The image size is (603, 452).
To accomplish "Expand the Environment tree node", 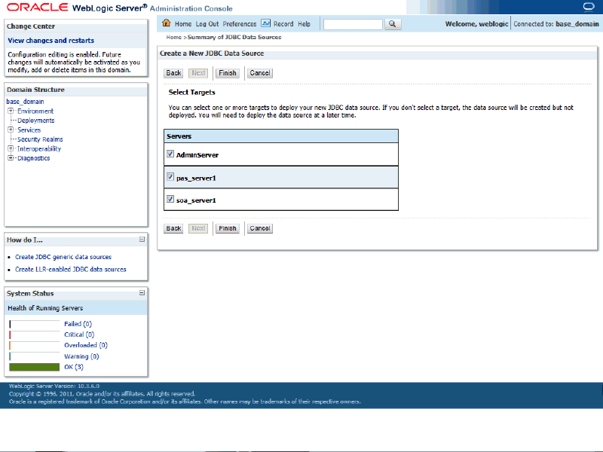I will [11, 111].
